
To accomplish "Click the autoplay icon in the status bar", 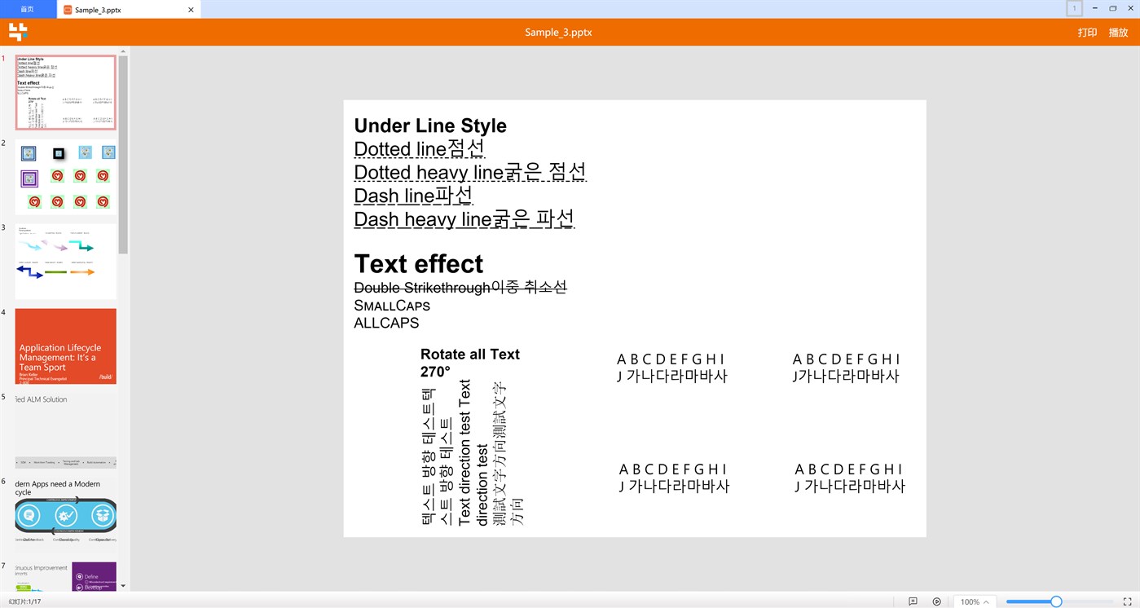I will pyautogui.click(x=936, y=601).
